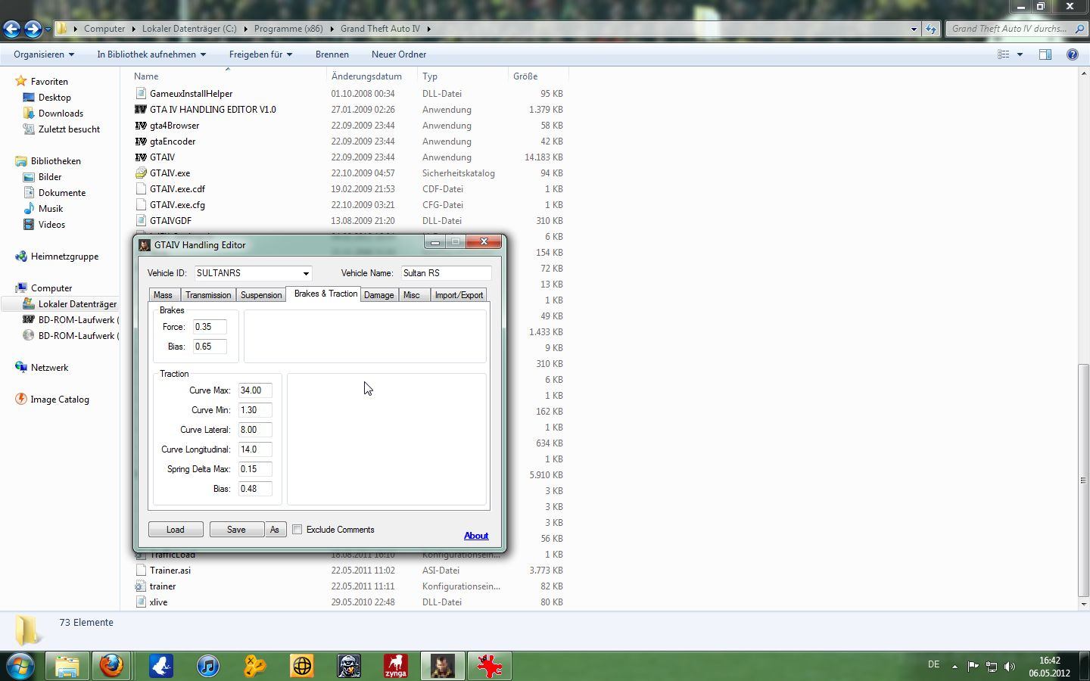This screenshot has width=1090, height=681.
Task: Select Lokaler Datenträger in sidebar
Action: [77, 304]
